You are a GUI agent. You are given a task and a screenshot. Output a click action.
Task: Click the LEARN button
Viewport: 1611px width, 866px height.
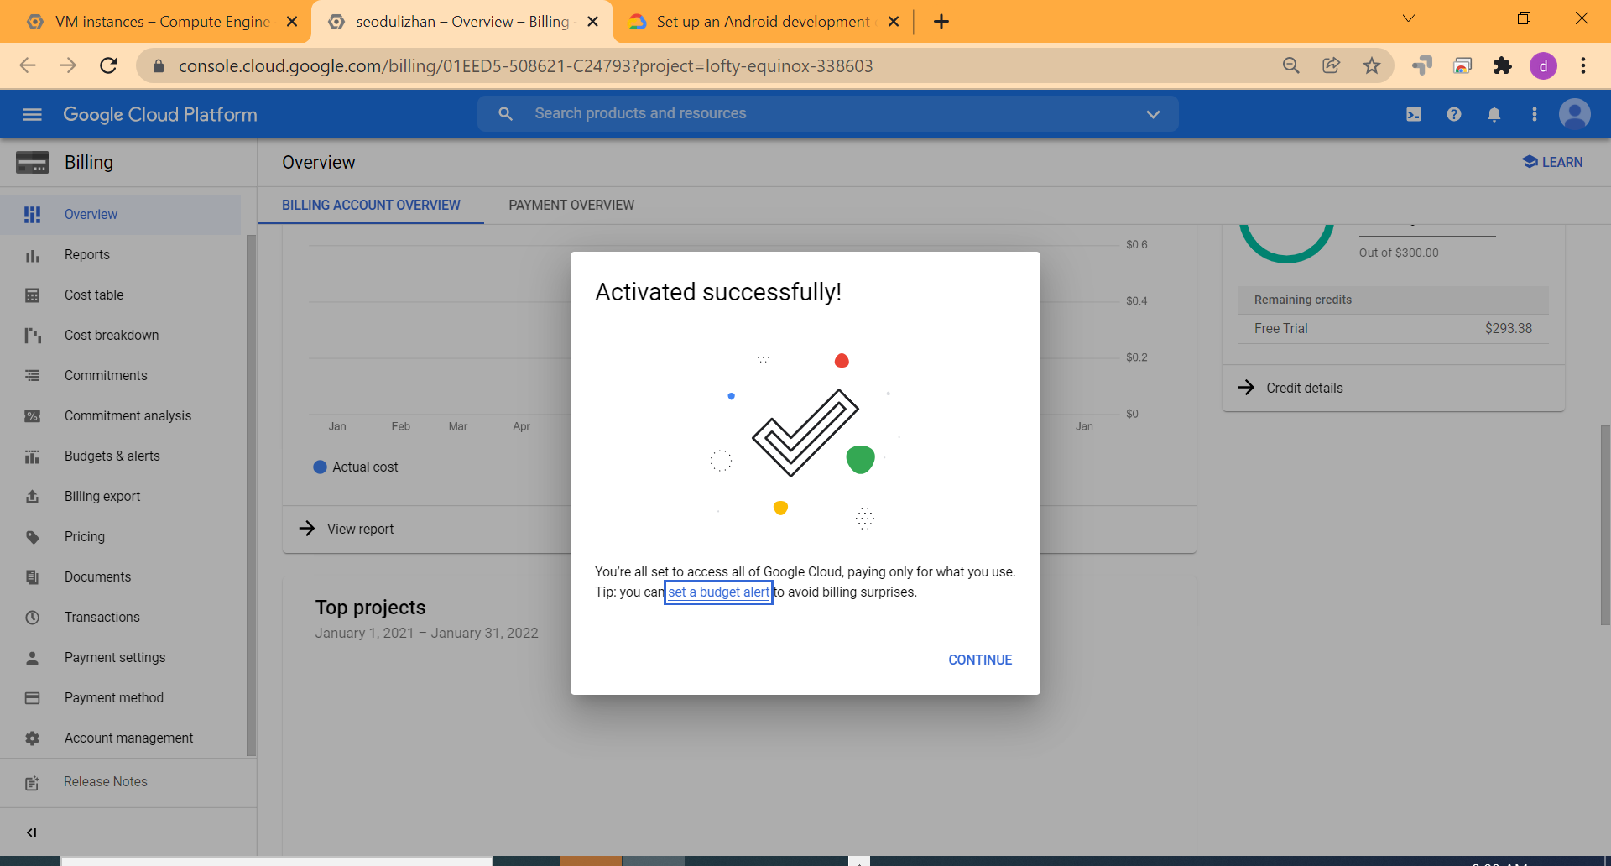click(1552, 162)
